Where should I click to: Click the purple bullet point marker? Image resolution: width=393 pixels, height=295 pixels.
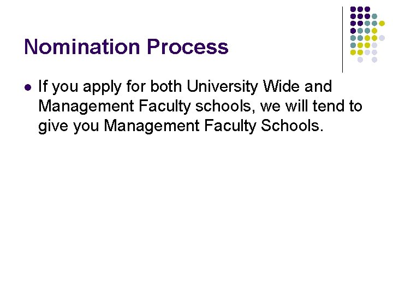(28, 87)
